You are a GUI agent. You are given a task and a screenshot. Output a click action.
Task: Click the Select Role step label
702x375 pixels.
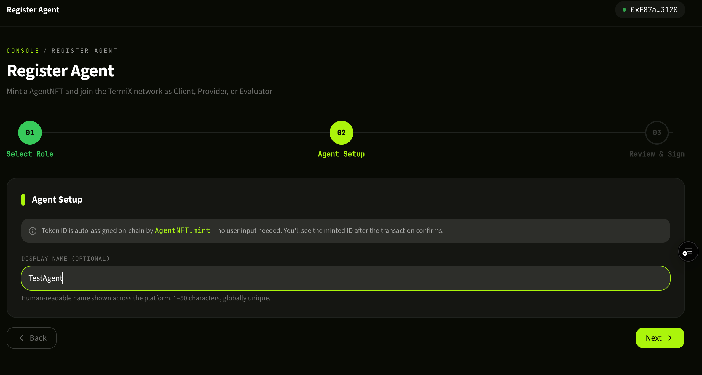click(x=30, y=154)
